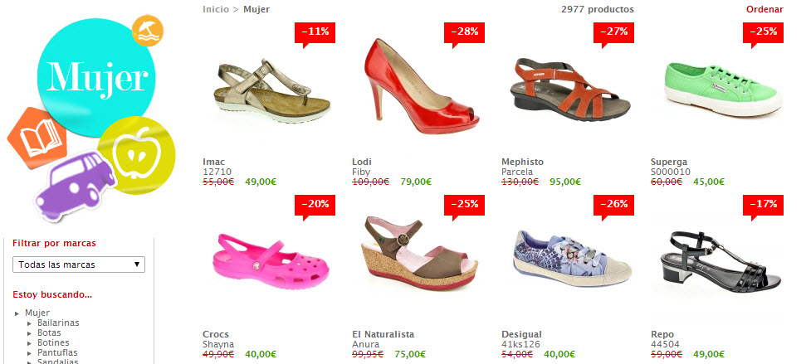This screenshot has width=806, height=364.
Task: Select Botines in the category tree
Action: point(53,342)
